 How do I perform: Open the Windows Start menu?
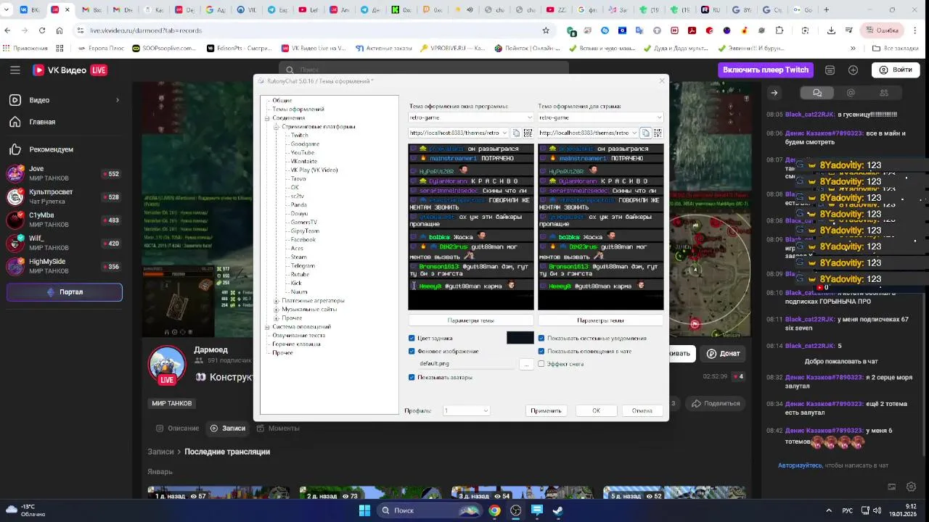pos(364,510)
